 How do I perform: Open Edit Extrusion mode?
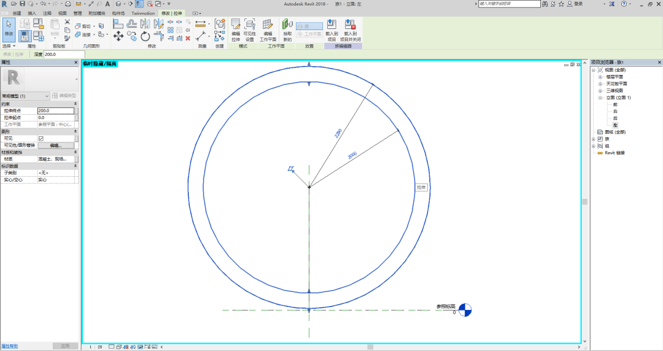click(236, 30)
